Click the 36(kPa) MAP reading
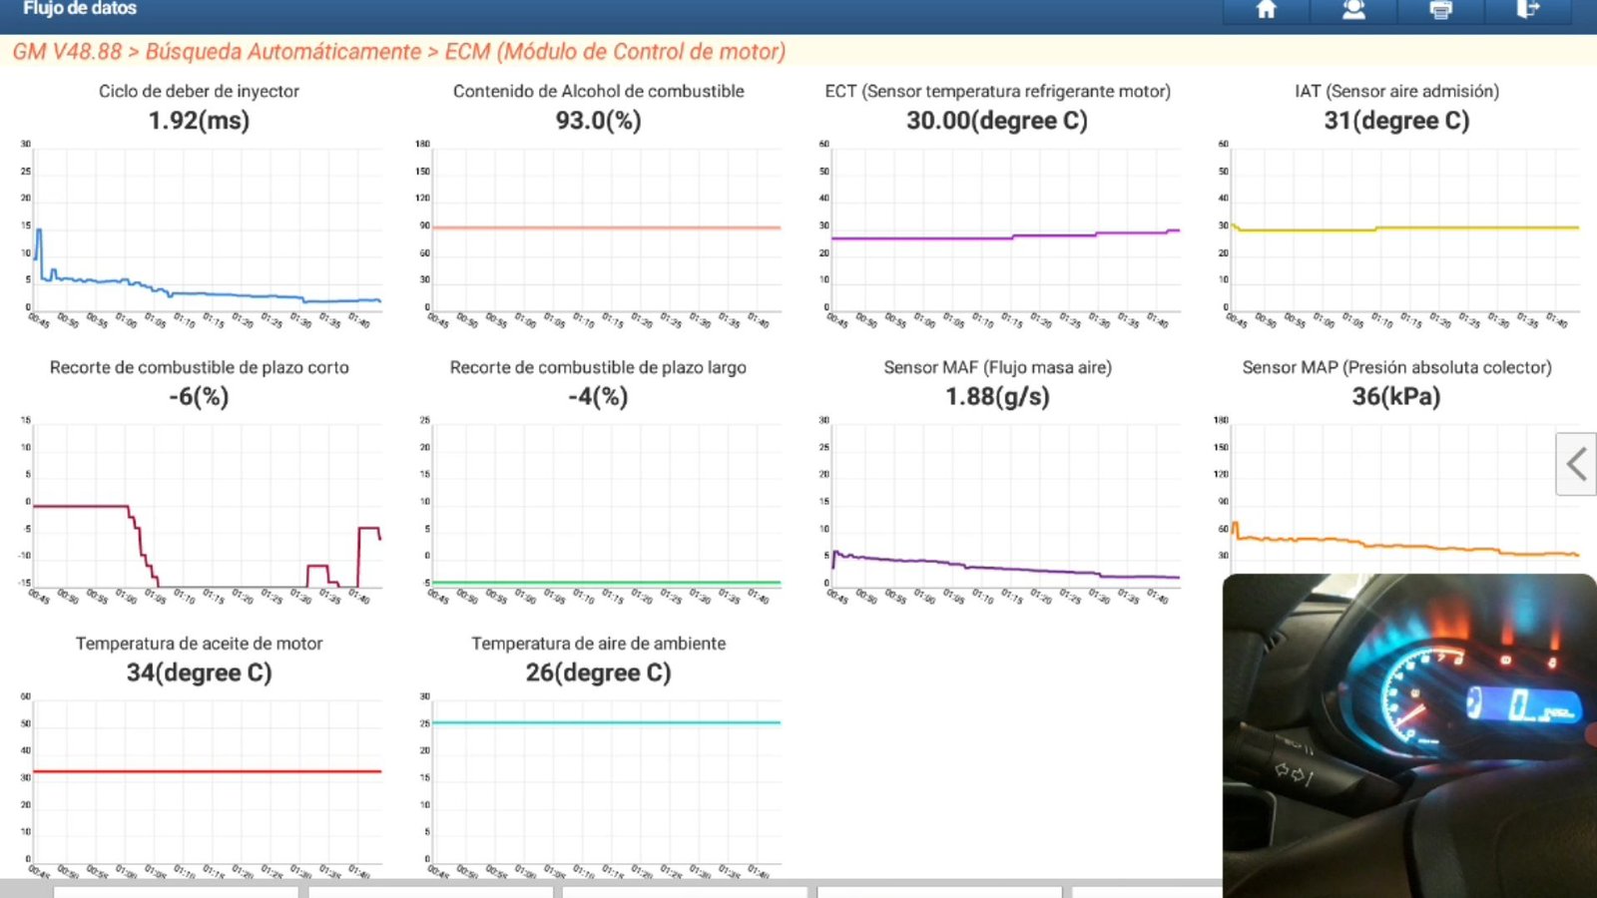This screenshot has height=898, width=1597. (x=1395, y=397)
